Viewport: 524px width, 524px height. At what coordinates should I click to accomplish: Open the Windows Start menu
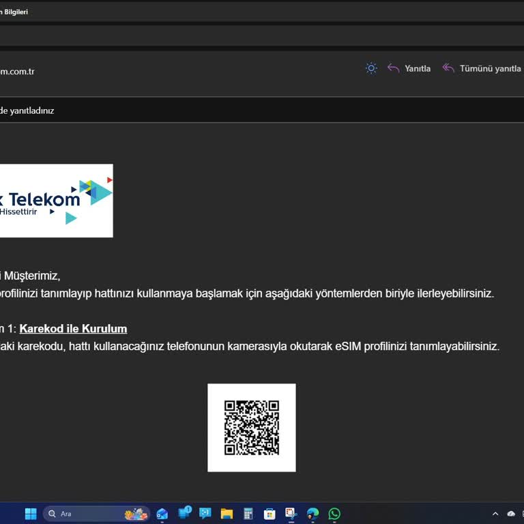pyautogui.click(x=31, y=514)
